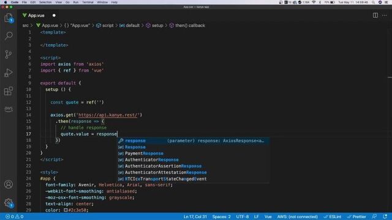The width and height of the screenshot is (392, 220).
Task: Click the LF end-of-line status item
Action: coord(257,216)
